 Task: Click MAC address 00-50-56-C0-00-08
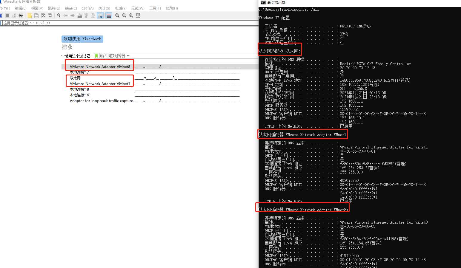click(x=358, y=227)
